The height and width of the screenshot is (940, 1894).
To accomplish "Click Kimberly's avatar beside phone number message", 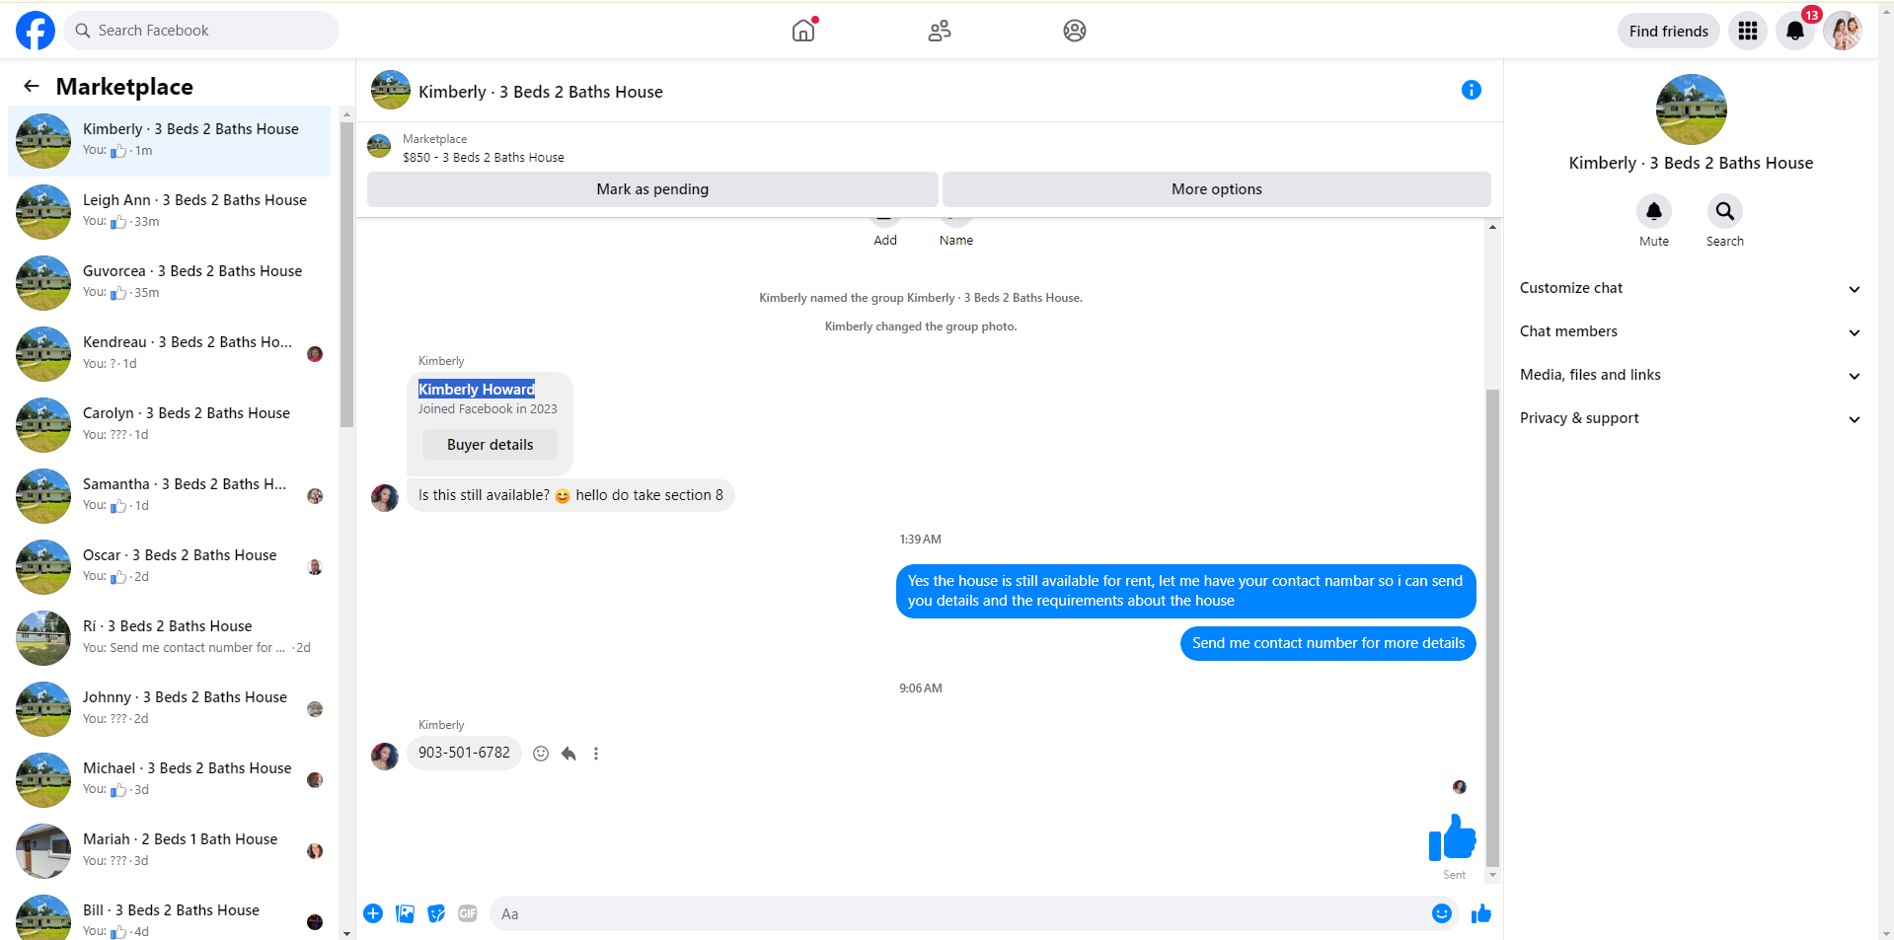I will (x=385, y=757).
